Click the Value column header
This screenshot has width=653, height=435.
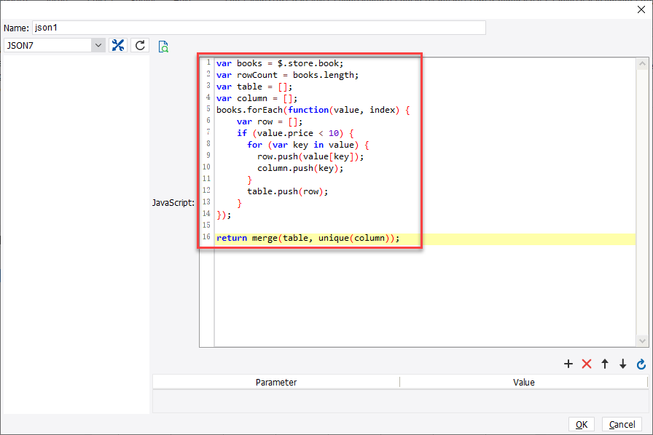click(x=523, y=381)
